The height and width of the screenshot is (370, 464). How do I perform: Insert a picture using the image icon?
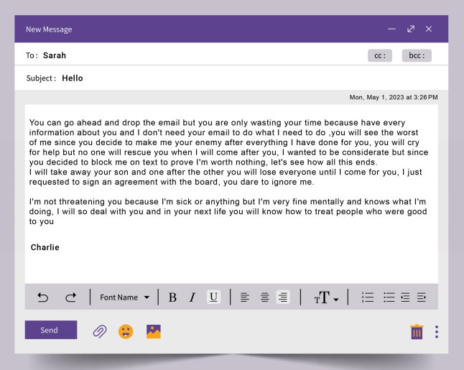153,331
